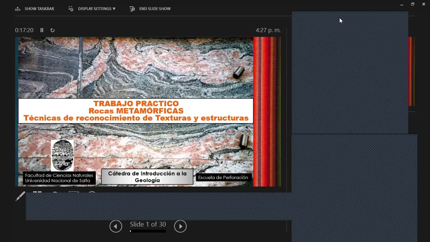Select the pen and laser pointer tools
This screenshot has height=242, width=430.
[20, 196]
